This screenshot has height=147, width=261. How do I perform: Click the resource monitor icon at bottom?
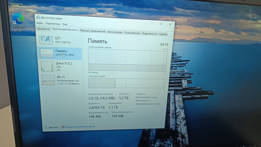point(63,127)
